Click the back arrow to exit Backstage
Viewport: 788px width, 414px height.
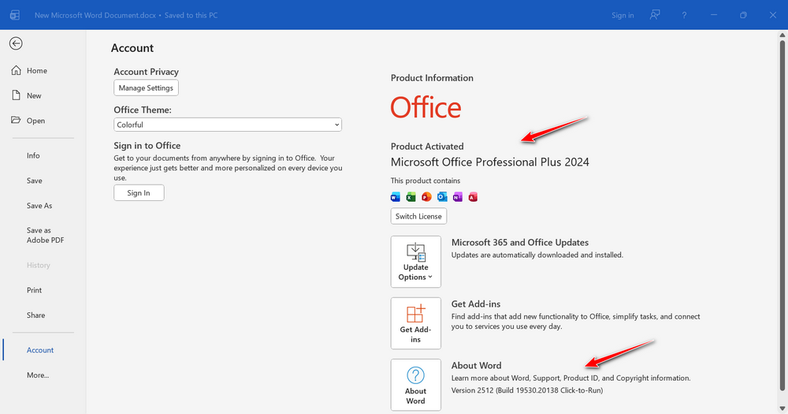[16, 43]
